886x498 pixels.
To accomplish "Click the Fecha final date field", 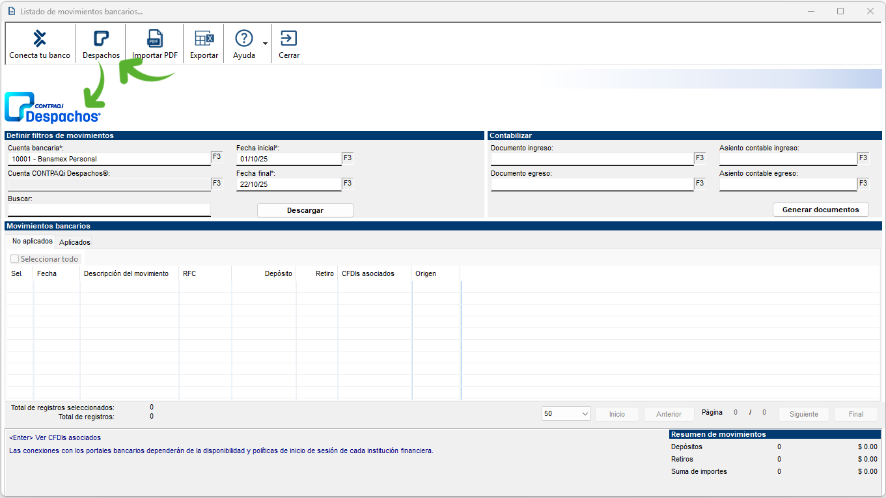I will point(288,185).
